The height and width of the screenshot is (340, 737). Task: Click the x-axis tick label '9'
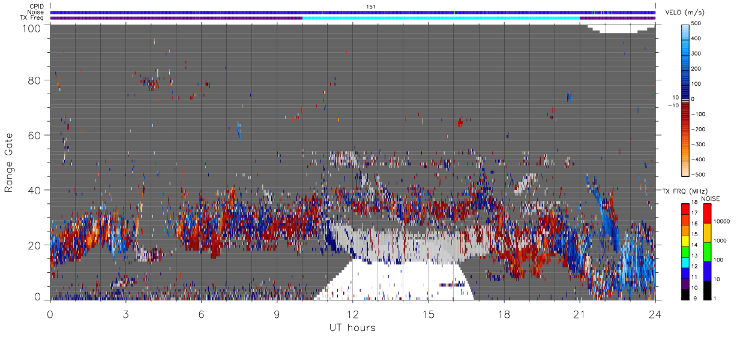tap(277, 314)
